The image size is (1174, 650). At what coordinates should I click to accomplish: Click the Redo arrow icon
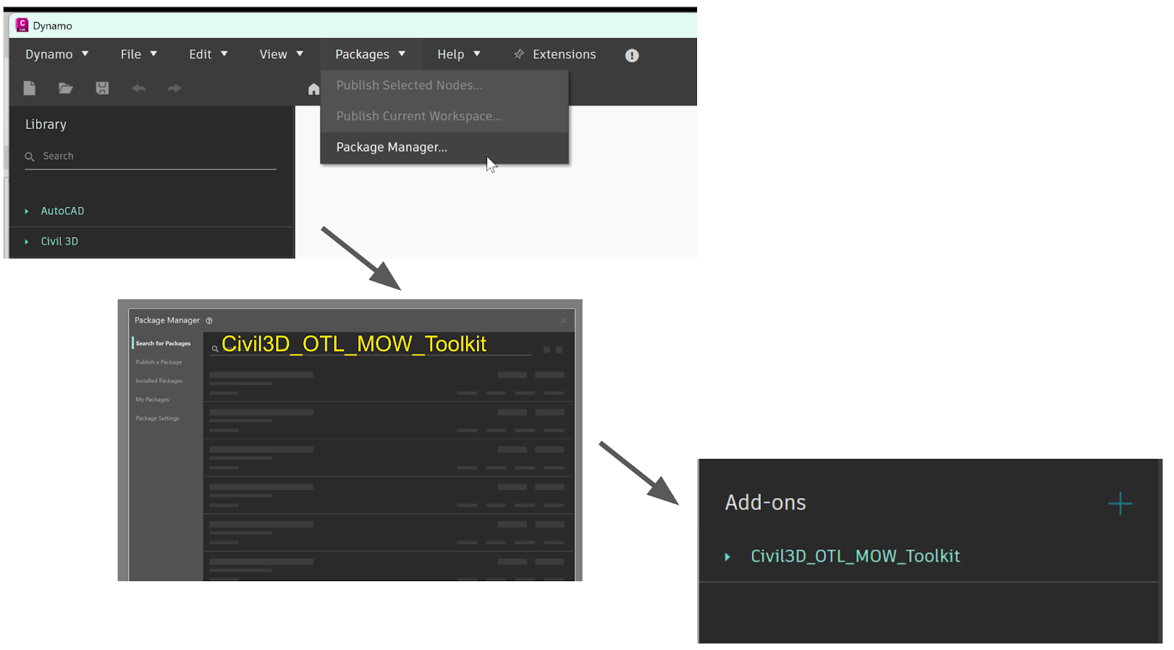pos(174,88)
